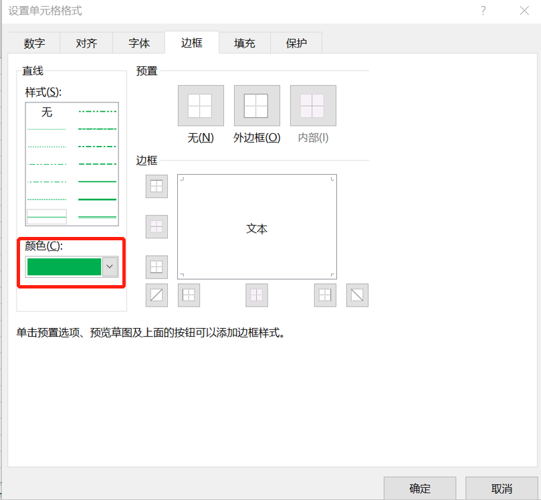Go to the 保护 tab
Image resolution: width=541 pixels, height=500 pixels.
296,43
